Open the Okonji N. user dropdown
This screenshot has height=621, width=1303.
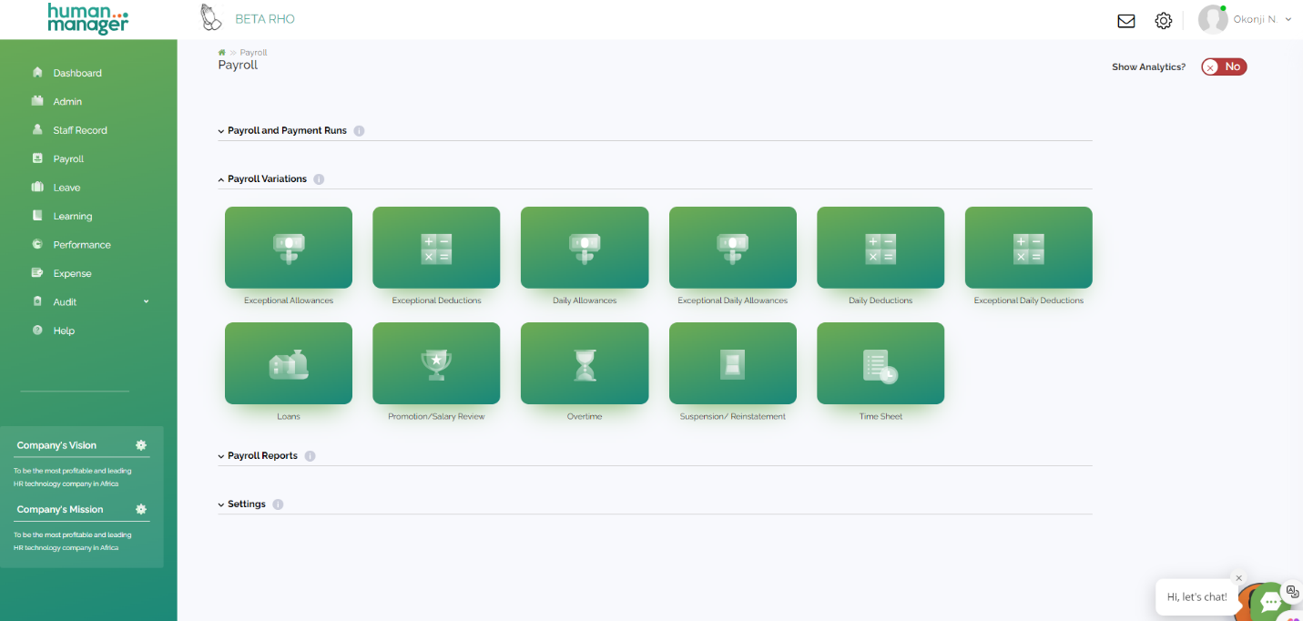(1261, 19)
